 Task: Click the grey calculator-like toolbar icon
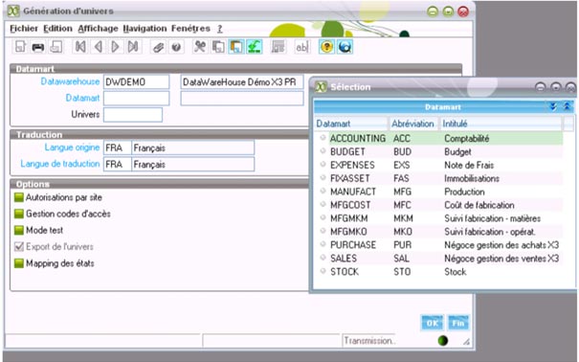coord(278,47)
